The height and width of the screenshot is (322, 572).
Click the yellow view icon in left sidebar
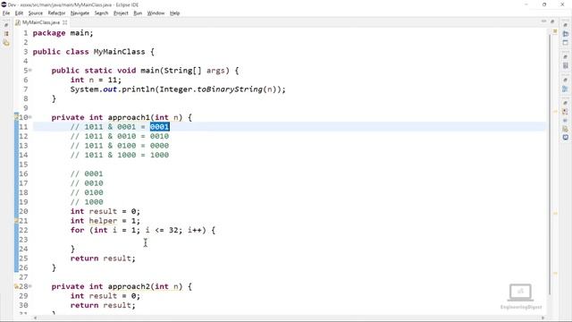(x=6, y=43)
